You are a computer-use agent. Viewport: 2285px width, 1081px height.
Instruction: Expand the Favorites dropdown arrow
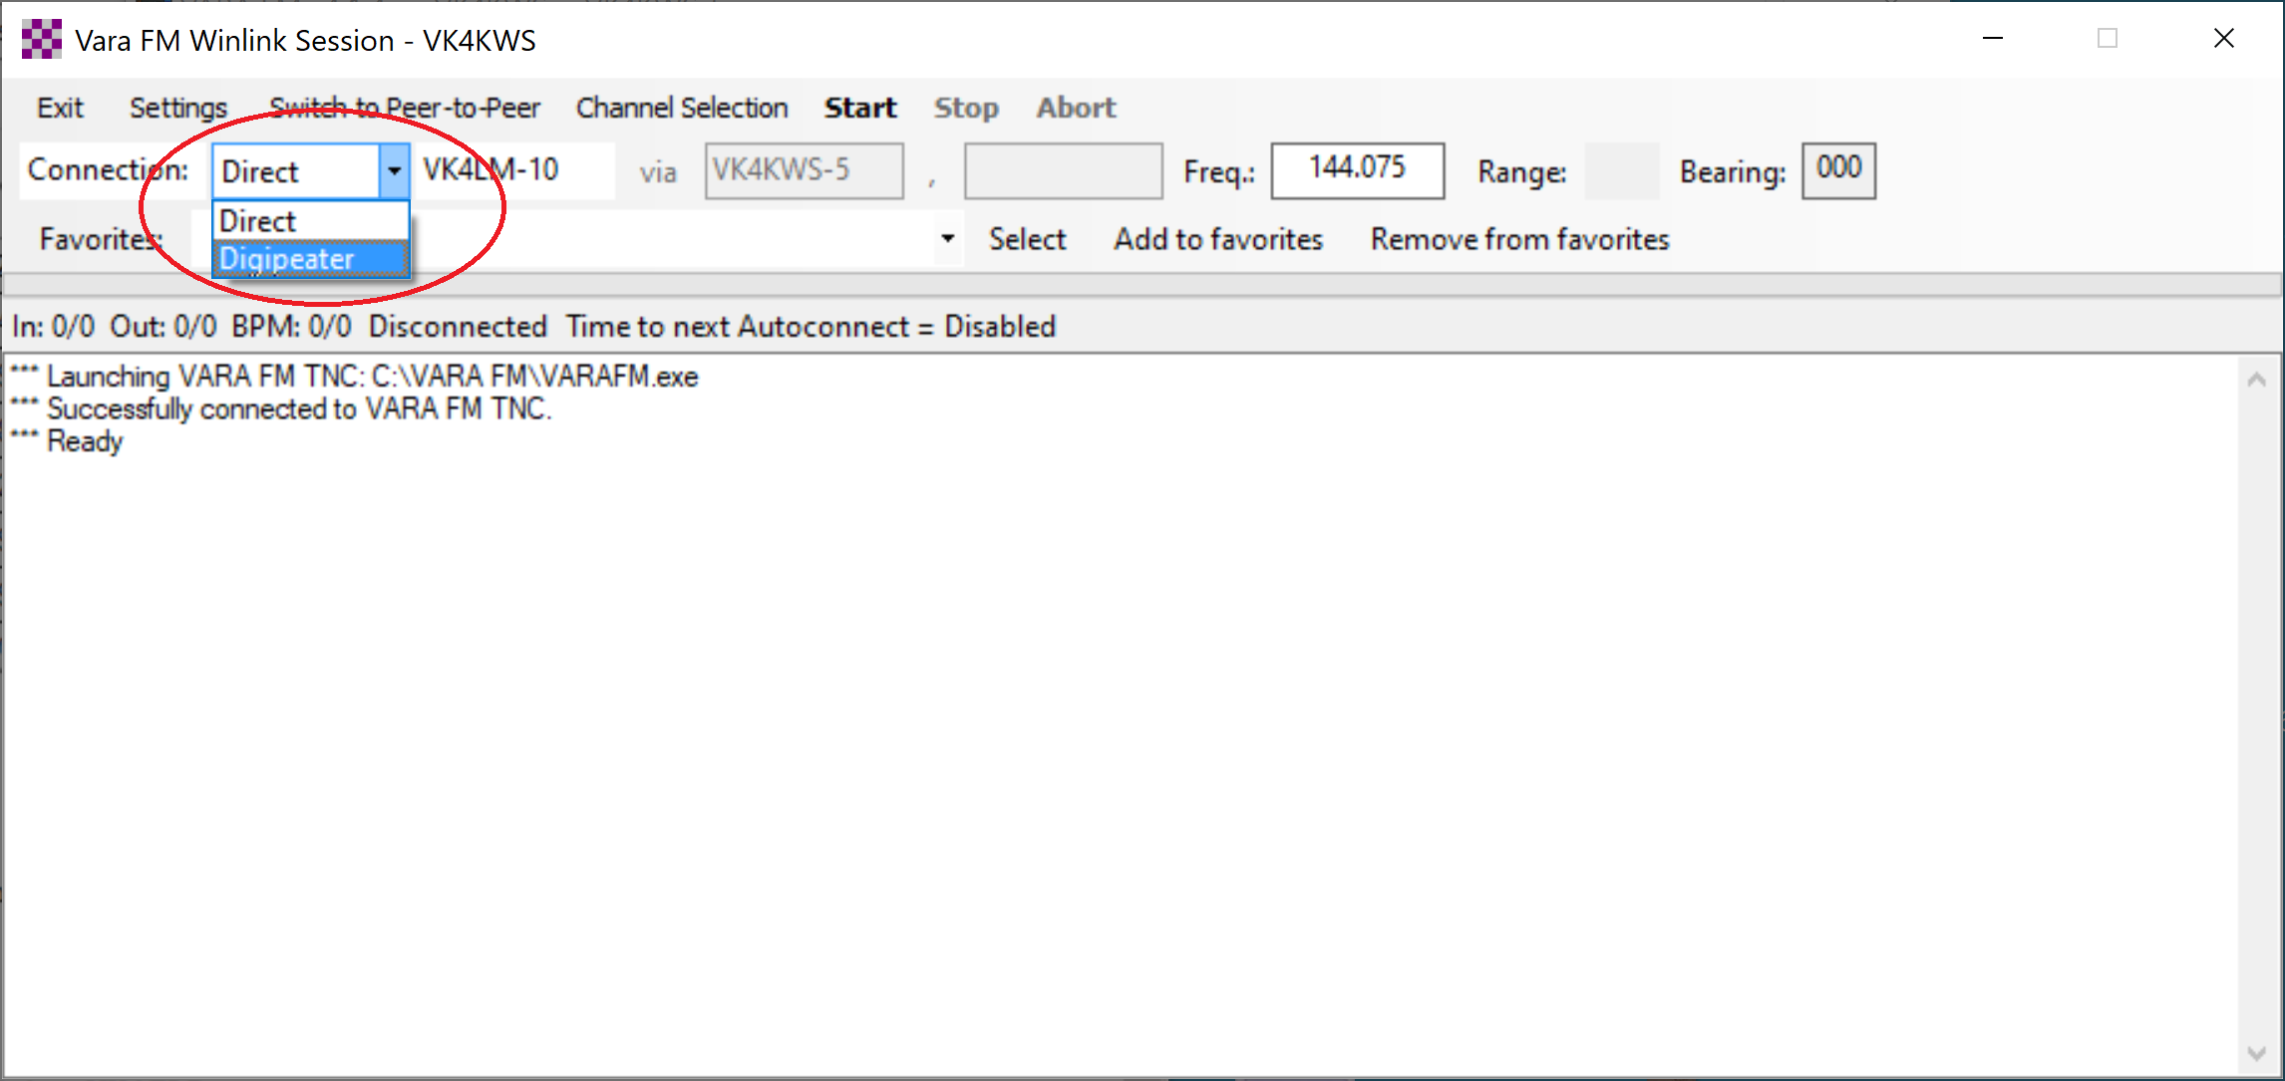948,239
